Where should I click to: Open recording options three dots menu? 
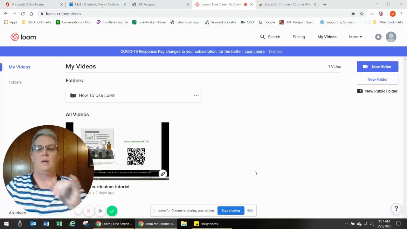pos(78,211)
